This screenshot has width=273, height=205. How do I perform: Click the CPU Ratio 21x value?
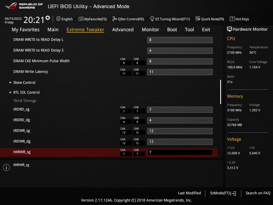click(230, 82)
